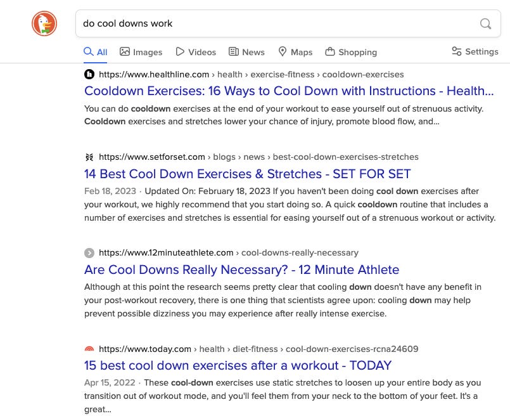Click the magnifying glass search button
This screenshot has width=510, height=416.
[x=485, y=23]
